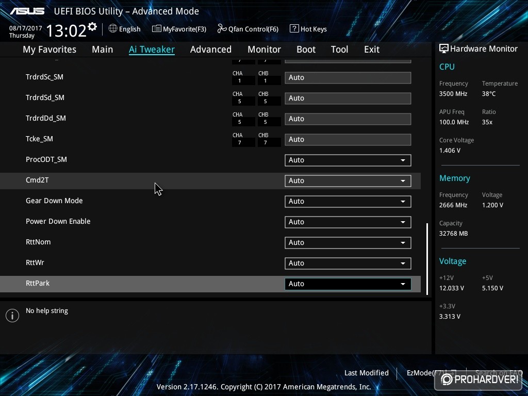Image resolution: width=528 pixels, height=396 pixels.
Task: Click the info icon beside the help string
Action: 12,316
